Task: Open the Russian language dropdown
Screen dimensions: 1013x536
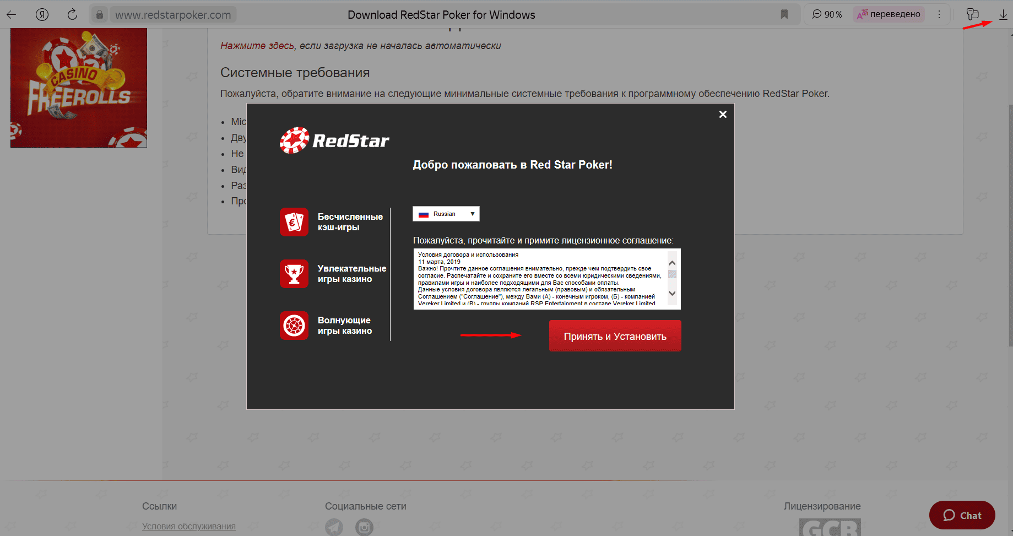Action: (446, 214)
